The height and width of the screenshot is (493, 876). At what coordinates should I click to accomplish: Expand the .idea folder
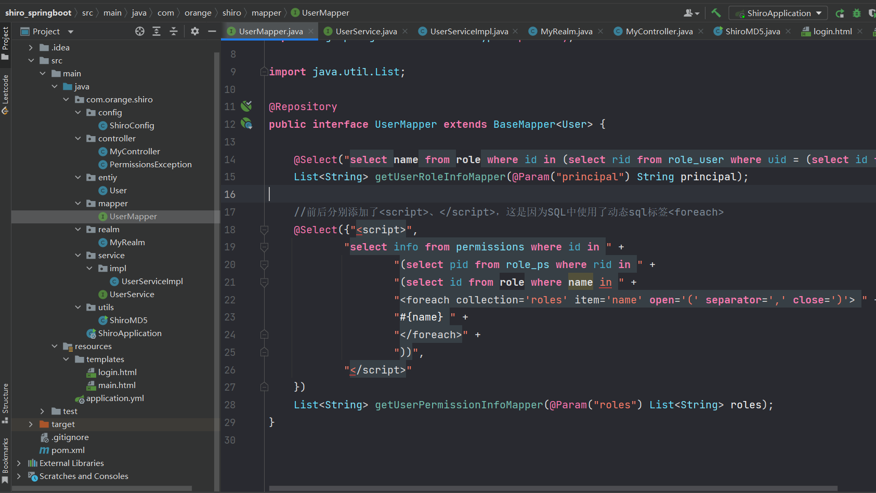tap(31, 47)
